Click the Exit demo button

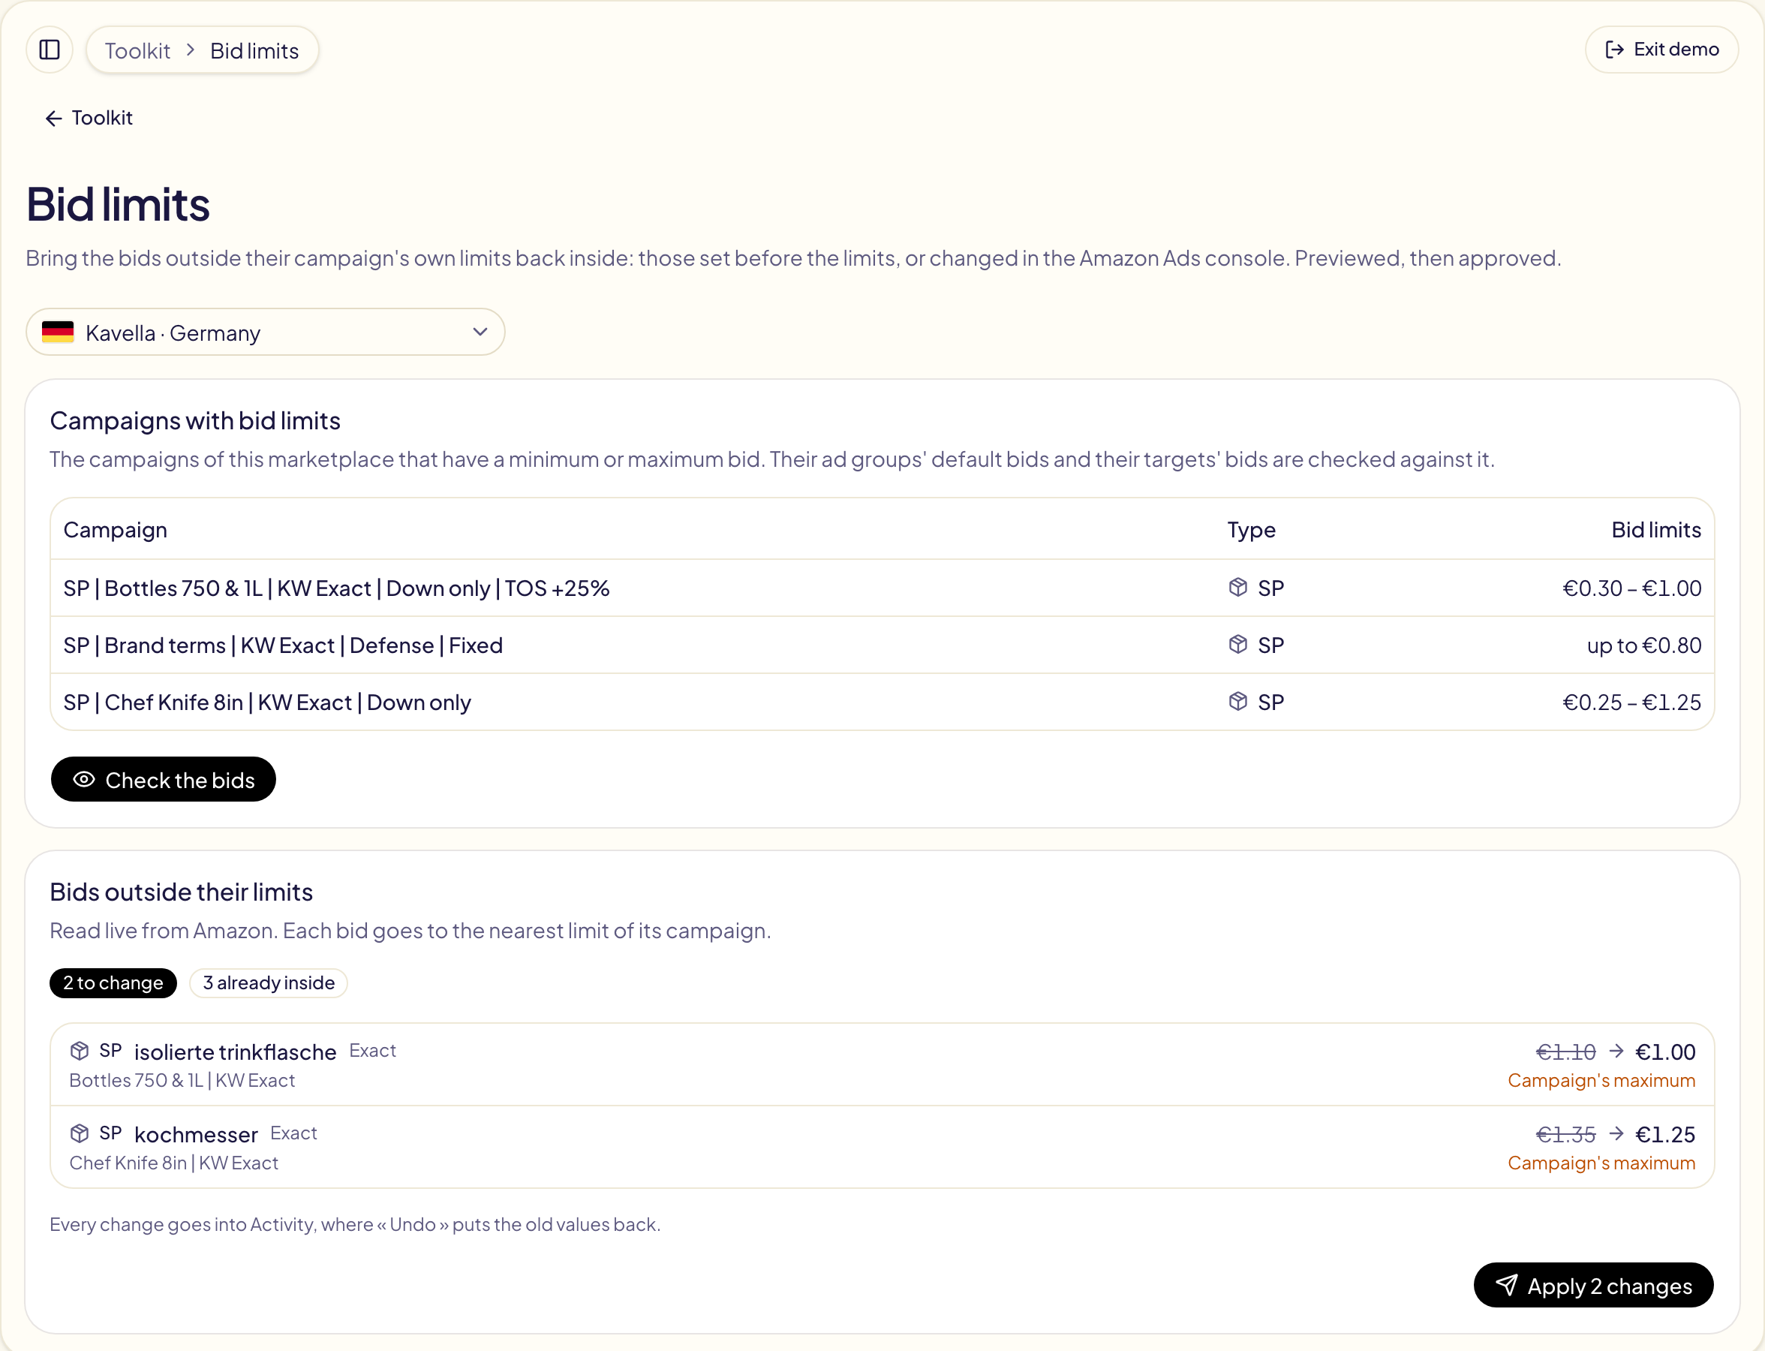(1661, 50)
